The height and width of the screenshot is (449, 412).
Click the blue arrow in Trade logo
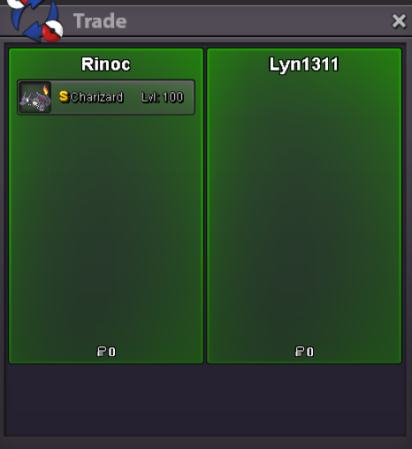[x=34, y=33]
